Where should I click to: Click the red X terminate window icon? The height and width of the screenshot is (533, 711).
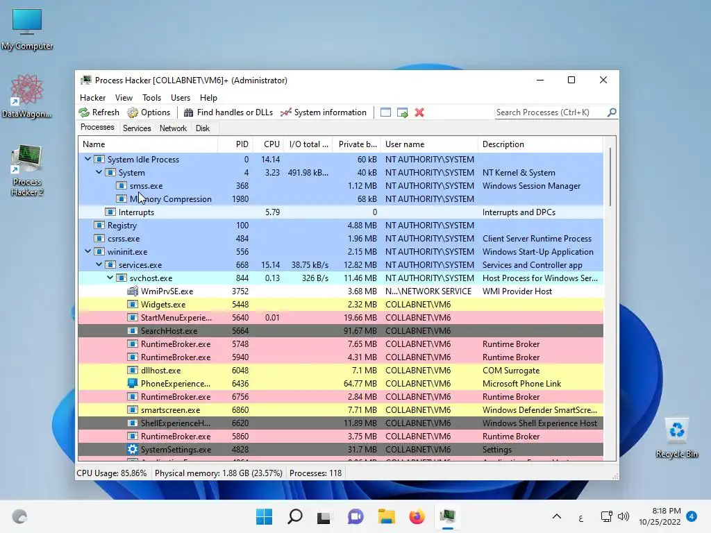click(x=419, y=112)
